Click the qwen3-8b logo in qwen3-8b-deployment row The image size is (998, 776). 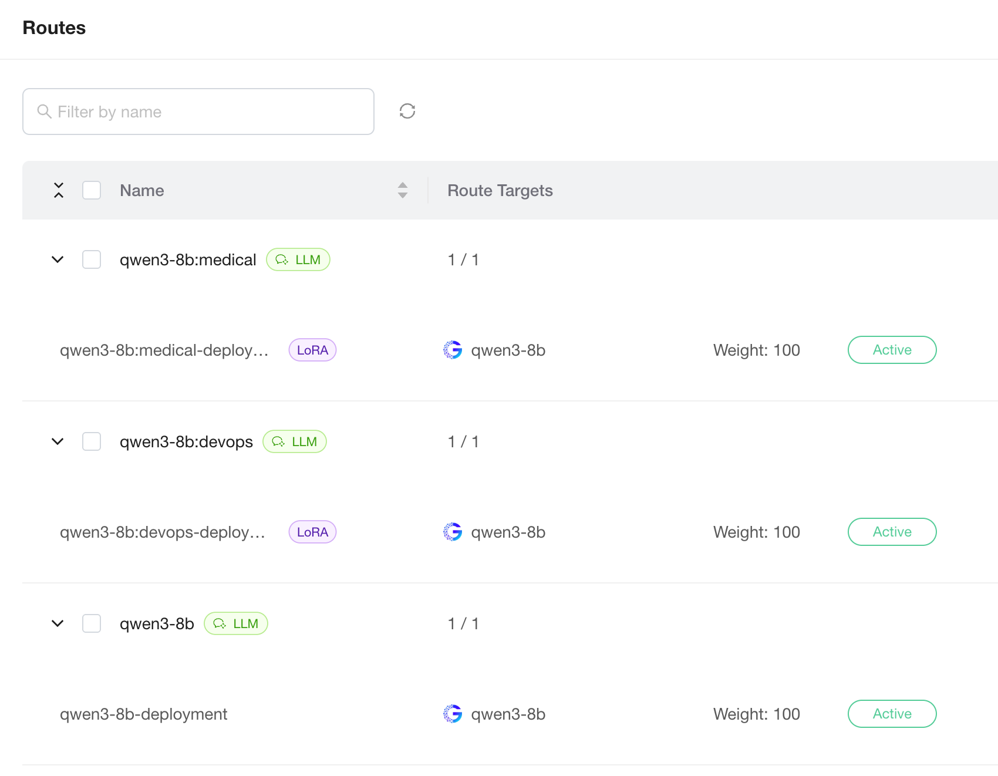(453, 714)
